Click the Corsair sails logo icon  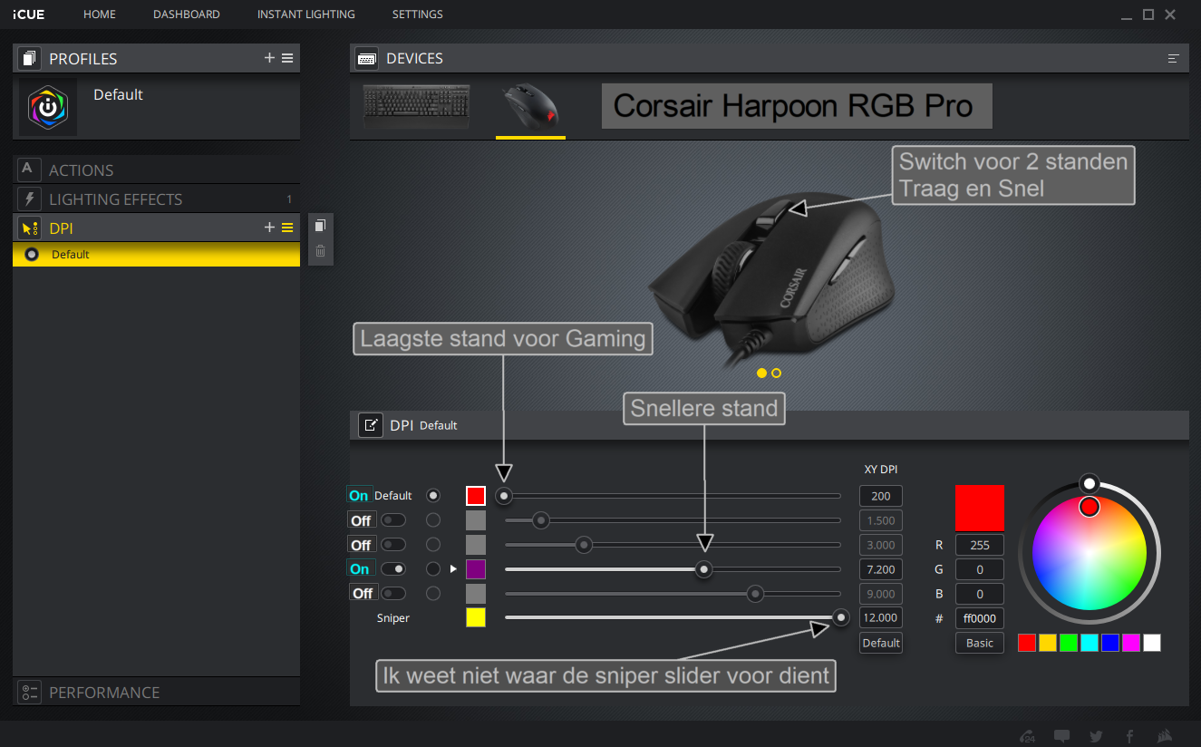[1167, 736]
